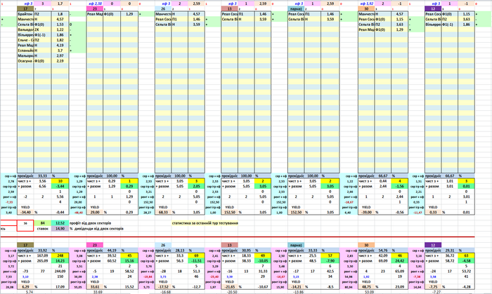Click the YIELD value 48,75
The width and height of the screenshot is (492, 294).
coord(366,287)
